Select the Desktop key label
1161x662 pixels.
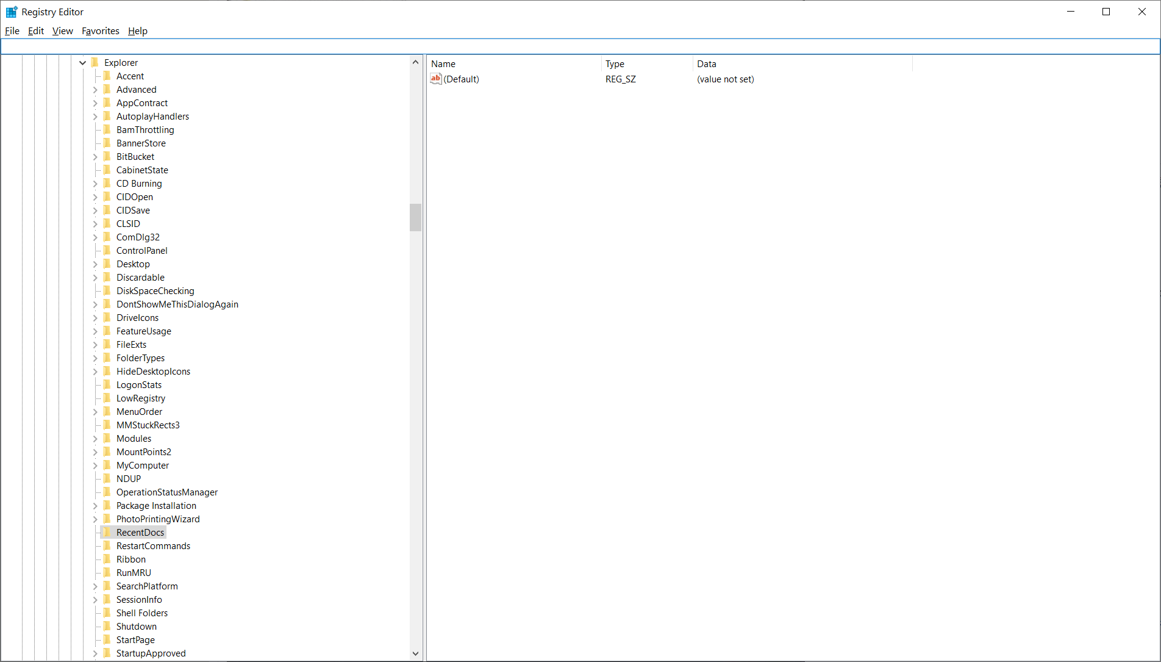point(133,264)
